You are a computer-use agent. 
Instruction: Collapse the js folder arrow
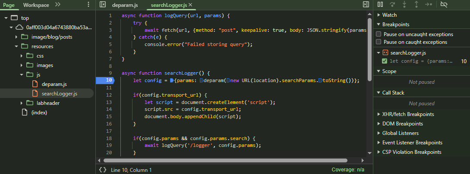coord(22,75)
